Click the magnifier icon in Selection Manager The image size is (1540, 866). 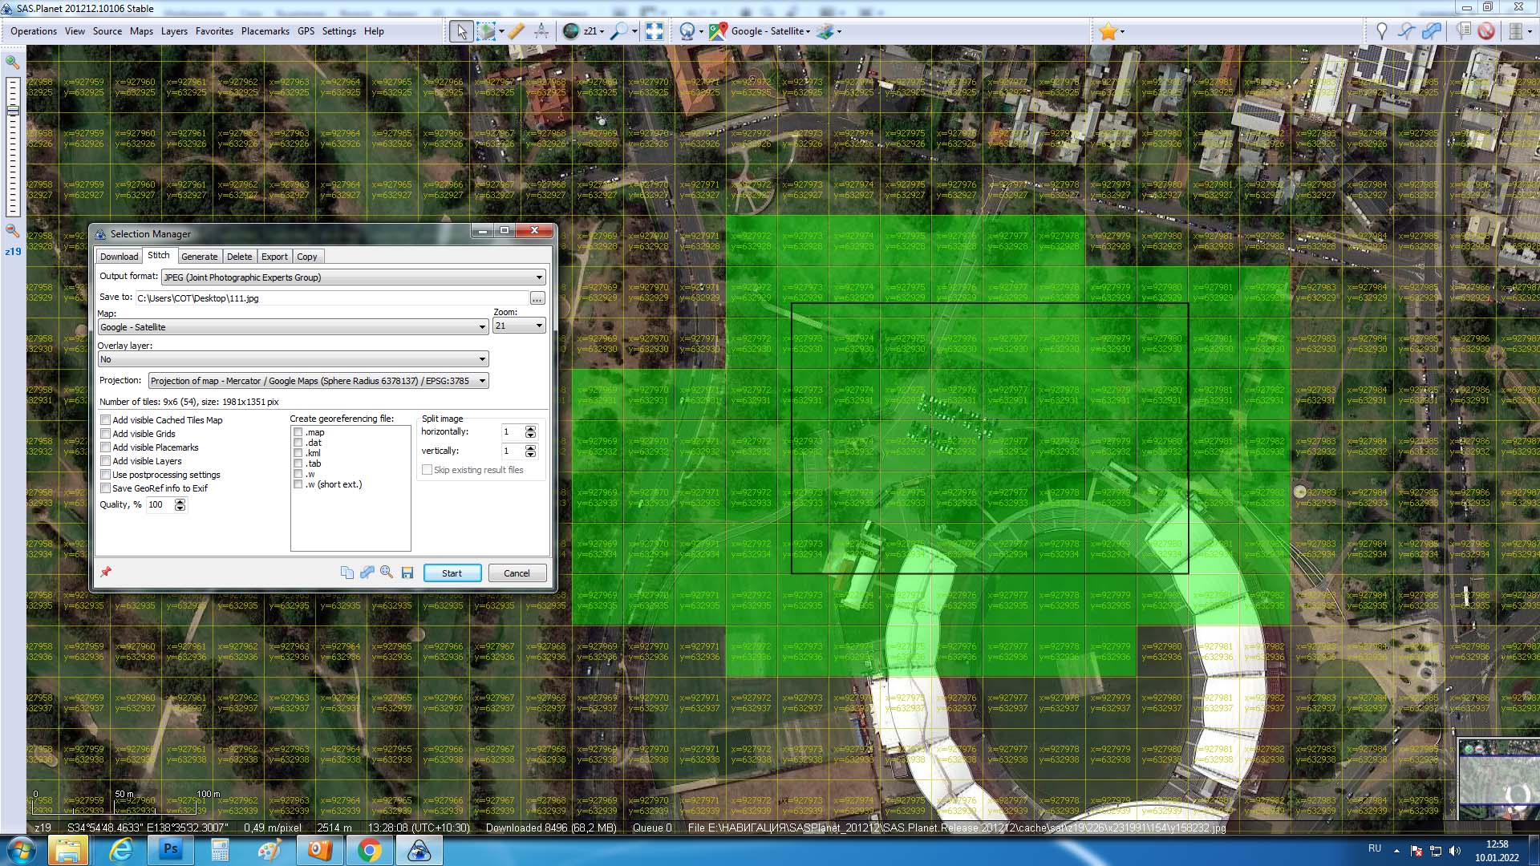coord(387,573)
